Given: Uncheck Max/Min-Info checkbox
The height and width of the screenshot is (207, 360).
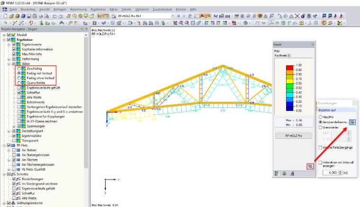Looking at the screenshot, I should (14, 54).
